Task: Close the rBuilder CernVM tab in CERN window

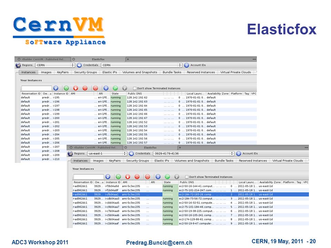Action: [x=19, y=59]
